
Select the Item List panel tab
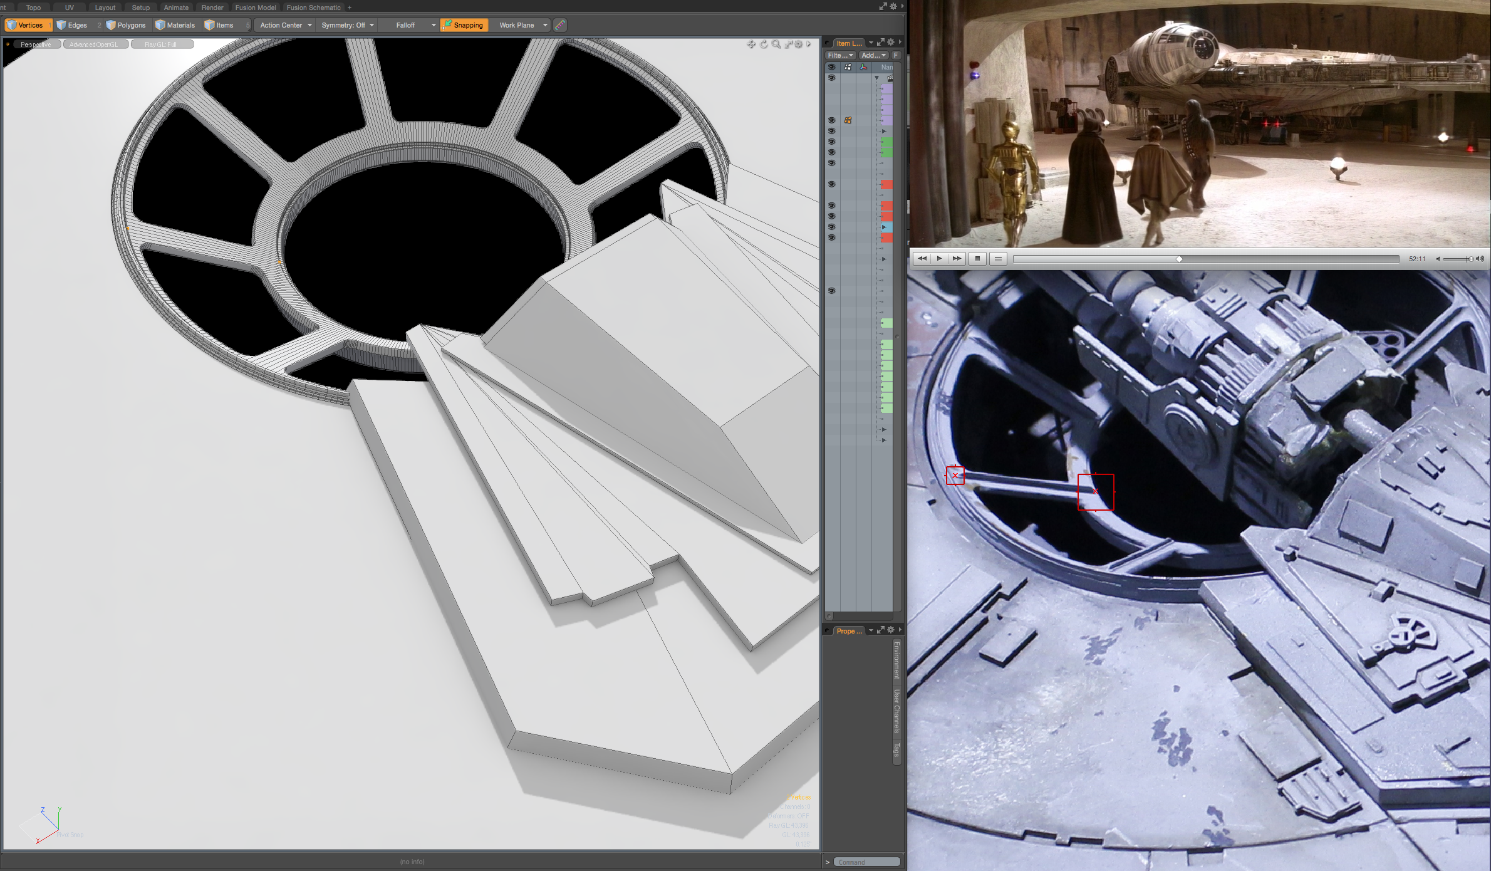click(849, 43)
